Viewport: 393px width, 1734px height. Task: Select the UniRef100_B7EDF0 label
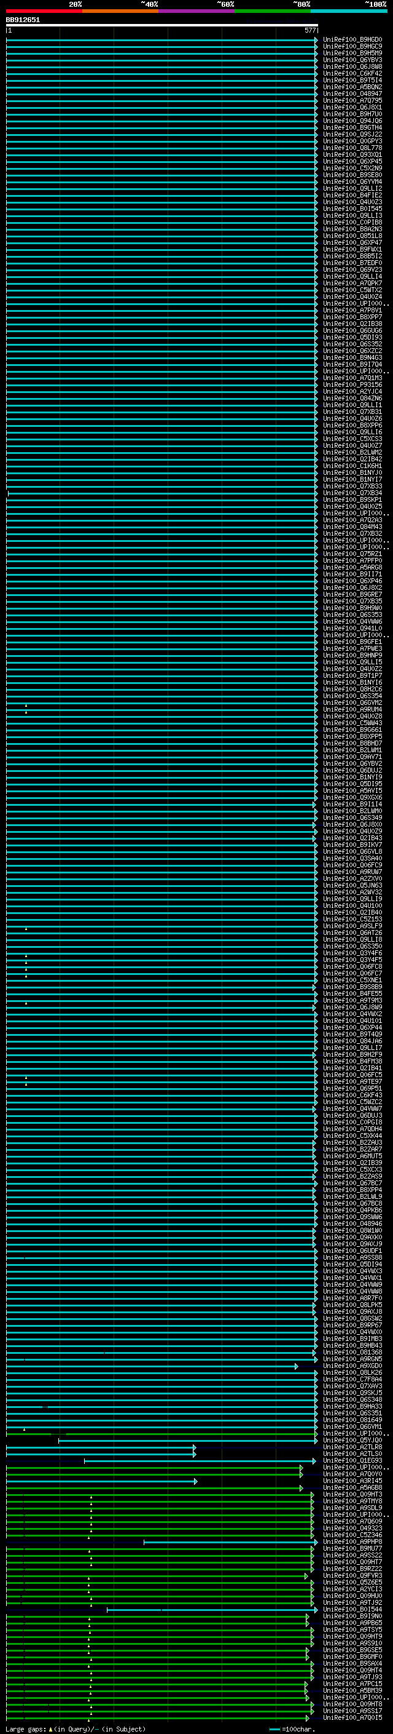tap(352, 263)
